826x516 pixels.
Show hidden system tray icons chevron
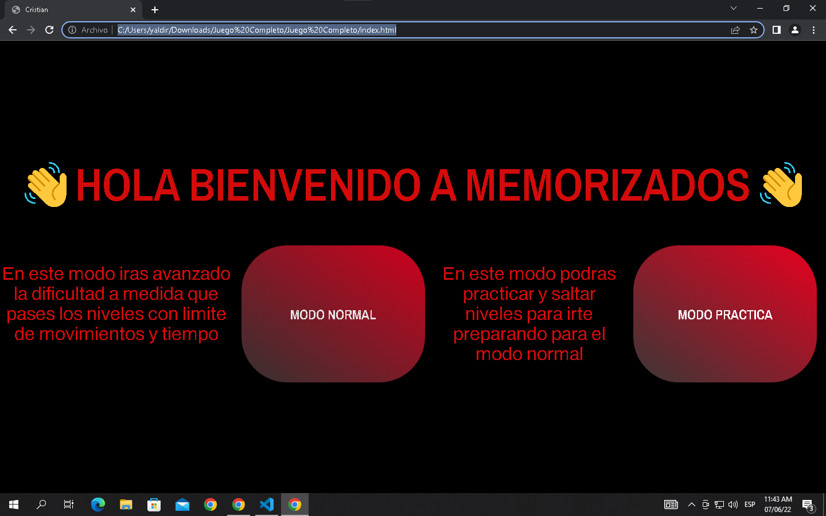pyautogui.click(x=692, y=505)
